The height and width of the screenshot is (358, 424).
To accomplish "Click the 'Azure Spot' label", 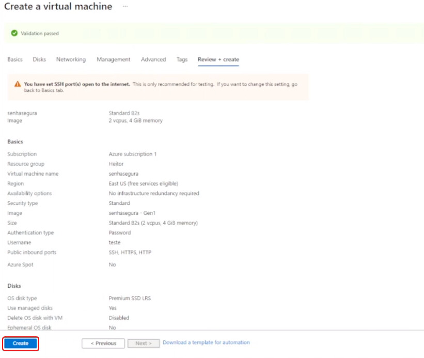I will pyautogui.click(x=20, y=264).
